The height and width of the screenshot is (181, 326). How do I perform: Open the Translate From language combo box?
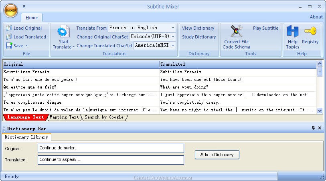pos(142,28)
